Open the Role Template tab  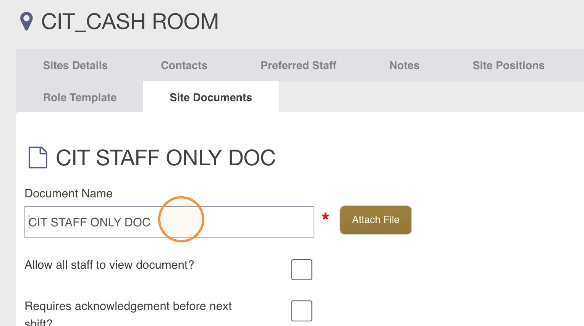[80, 97]
